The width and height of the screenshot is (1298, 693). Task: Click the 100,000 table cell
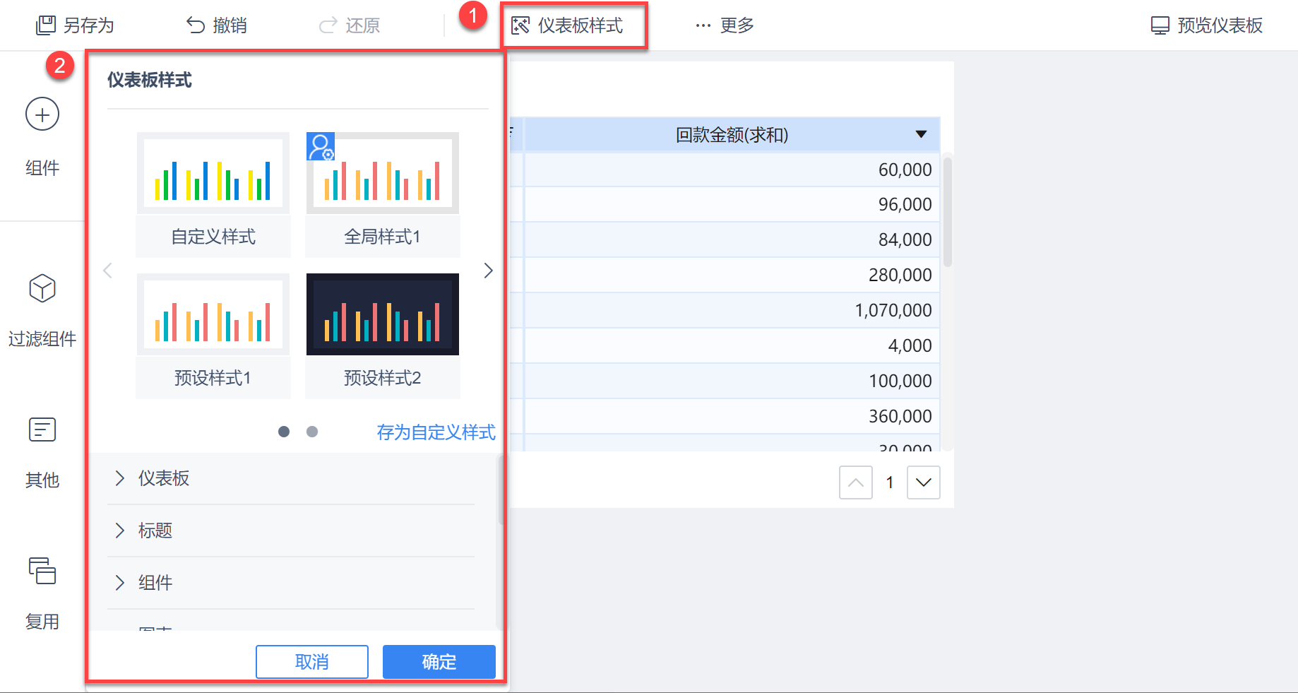[732, 381]
